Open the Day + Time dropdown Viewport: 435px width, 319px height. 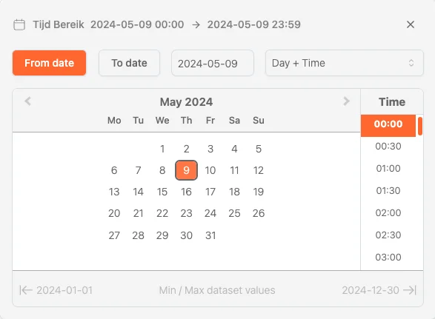(x=345, y=63)
